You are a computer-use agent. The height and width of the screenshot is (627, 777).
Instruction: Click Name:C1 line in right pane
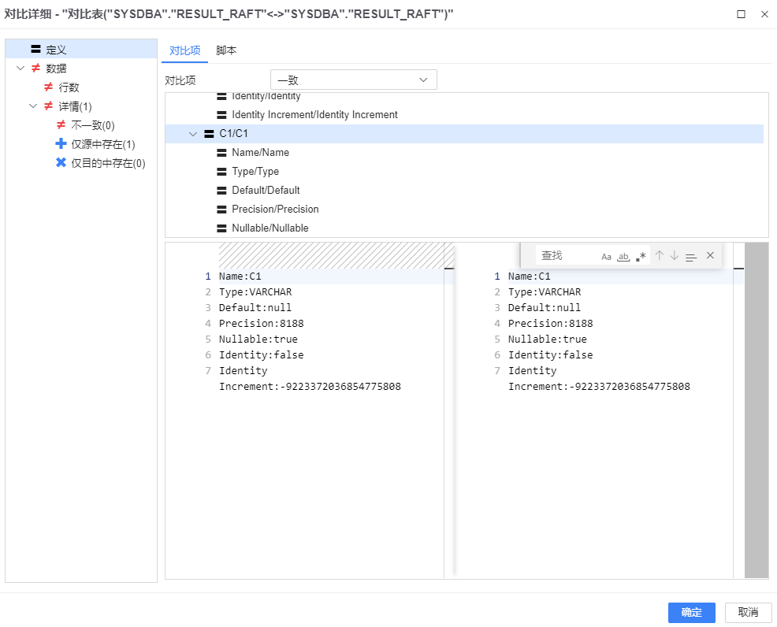click(x=529, y=276)
